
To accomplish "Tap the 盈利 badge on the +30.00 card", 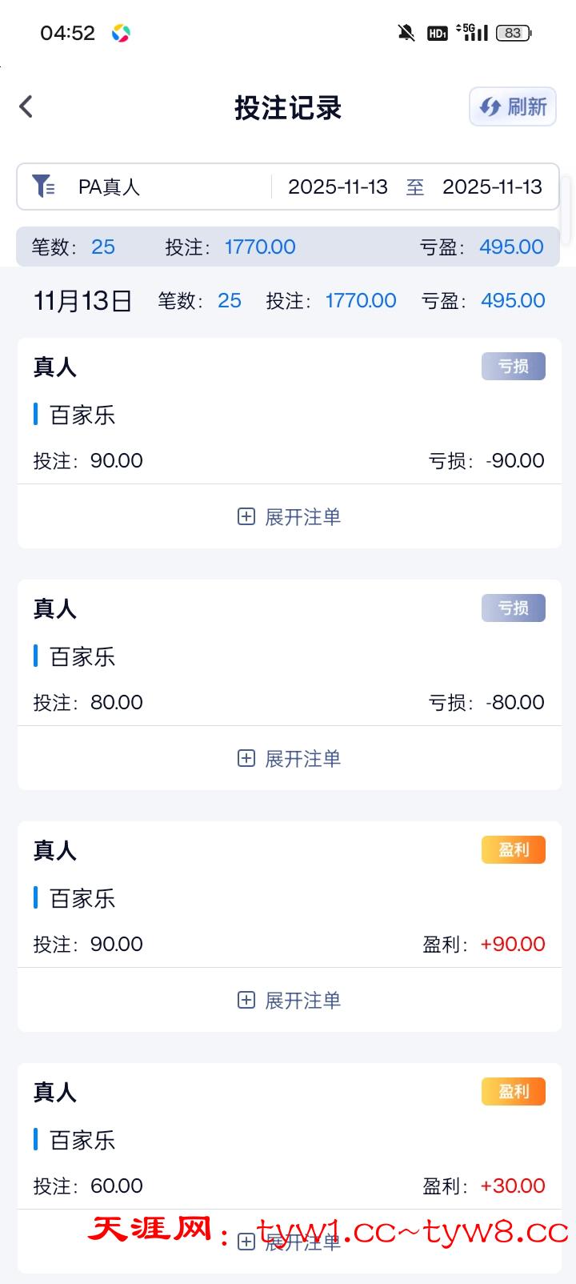I will 513,1091.
